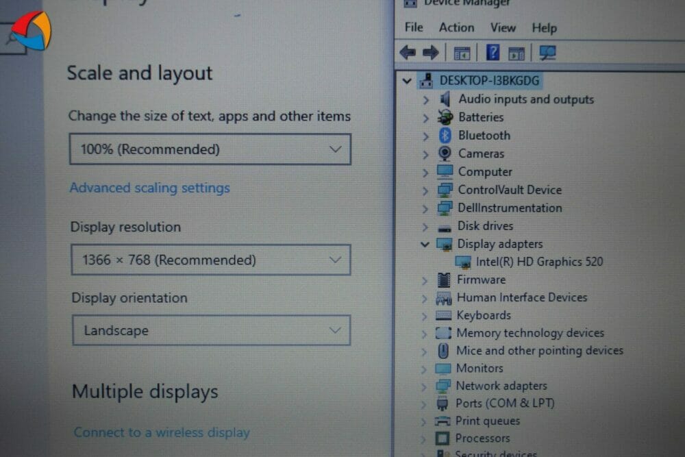Open the Action menu in Device Manager
The image size is (685, 457).
point(456,27)
